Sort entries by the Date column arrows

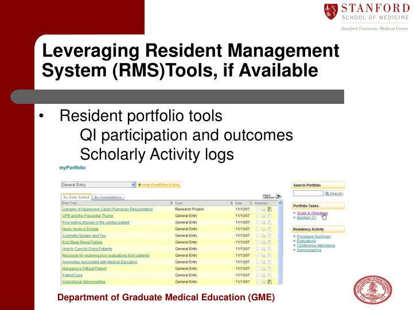click(251, 203)
